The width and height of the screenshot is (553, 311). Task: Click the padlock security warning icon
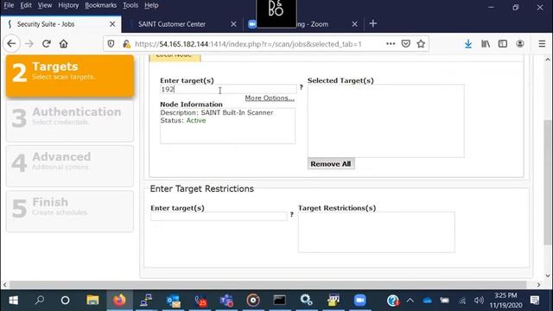click(x=126, y=44)
